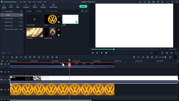Image resolution: width=179 pixels, height=101 pixels.
Task: Click the render preview icon above timeline
Action: (x=134, y=57)
